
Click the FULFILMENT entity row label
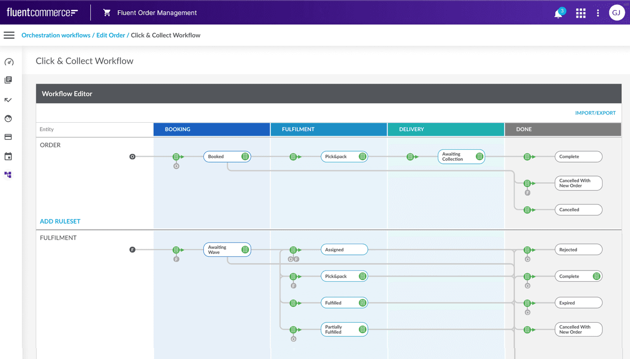pyautogui.click(x=58, y=238)
